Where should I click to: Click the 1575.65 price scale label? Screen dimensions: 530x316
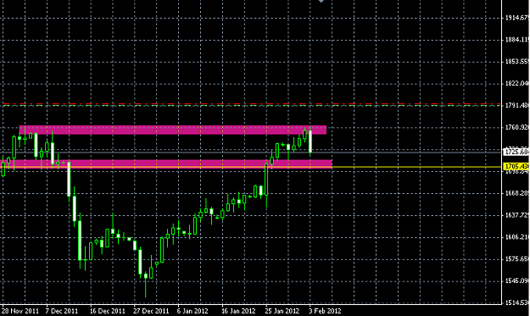pyautogui.click(x=517, y=259)
